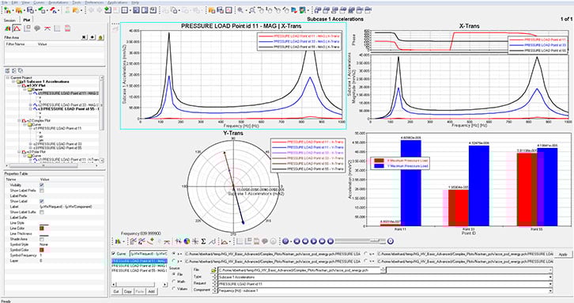The image size is (574, 303).
Task: Click the Sigma statistics icon in bottom toolbar
Action: click(203, 241)
